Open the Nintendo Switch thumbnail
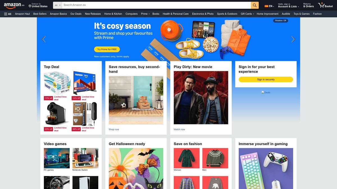337x189 pixels. coord(85,158)
